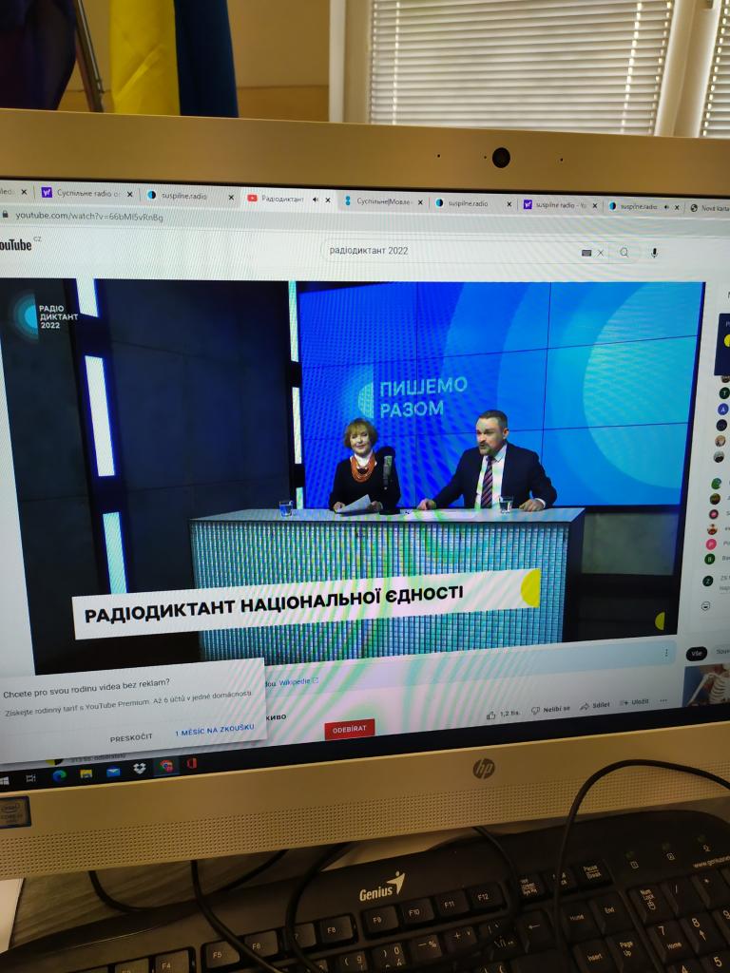Clear the search box with the X icon

pyautogui.click(x=601, y=253)
